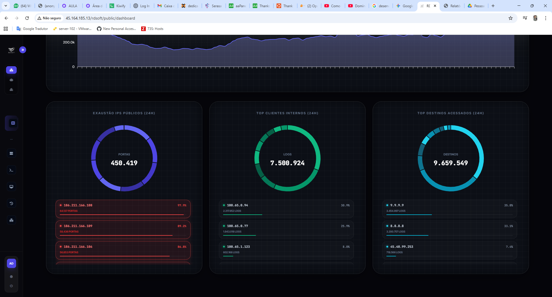Open the server storage icon in sidebar
The width and height of the screenshot is (552, 297).
[x=11, y=153]
